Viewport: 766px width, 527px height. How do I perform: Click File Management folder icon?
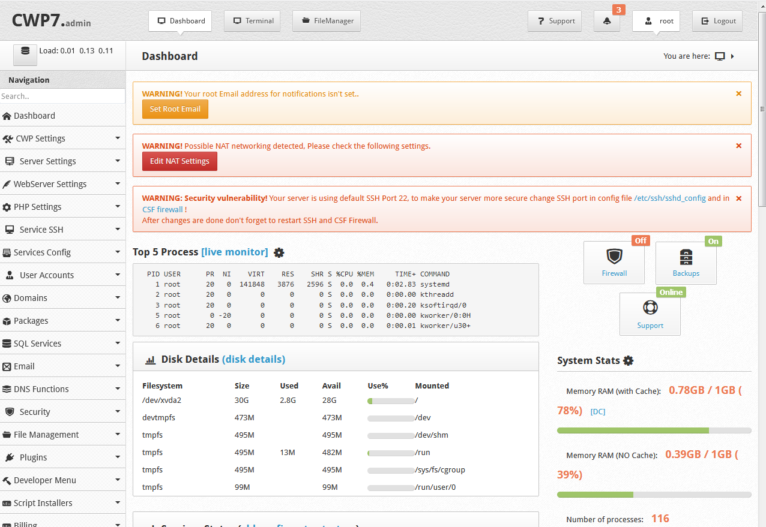pos(7,435)
